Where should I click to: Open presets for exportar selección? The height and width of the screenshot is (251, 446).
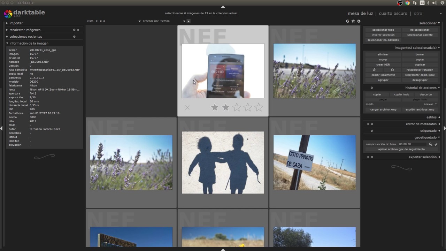[x=368, y=157]
